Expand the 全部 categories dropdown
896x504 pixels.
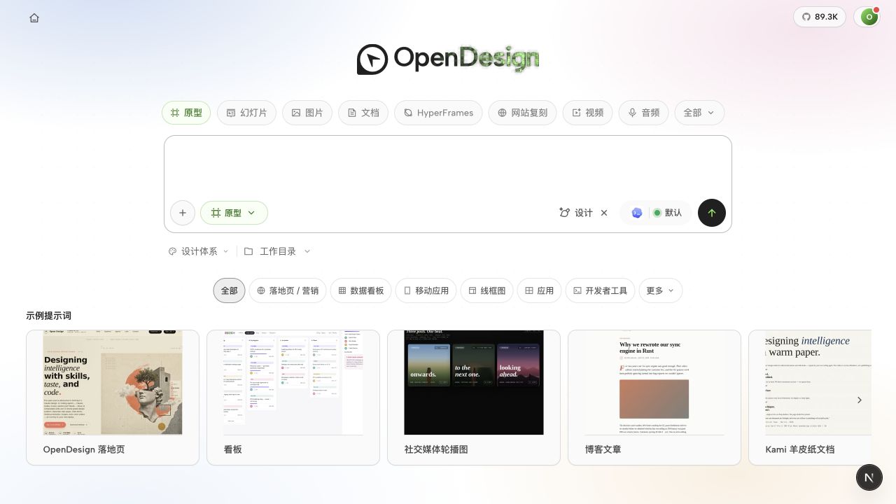[x=699, y=113]
